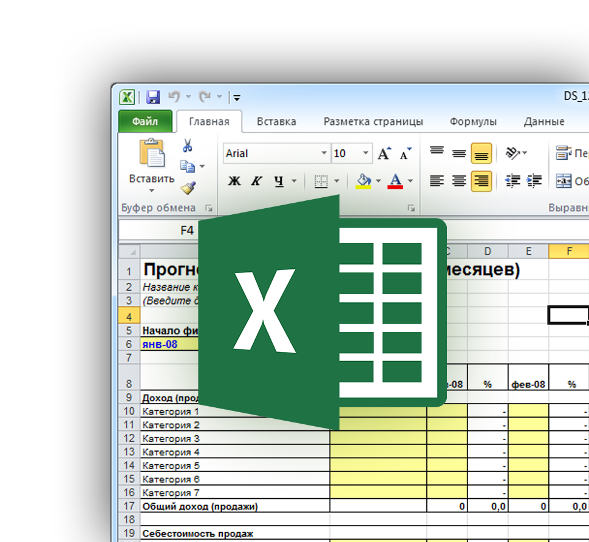Align text to the left
Screen dimensions: 589x542
coord(437,181)
